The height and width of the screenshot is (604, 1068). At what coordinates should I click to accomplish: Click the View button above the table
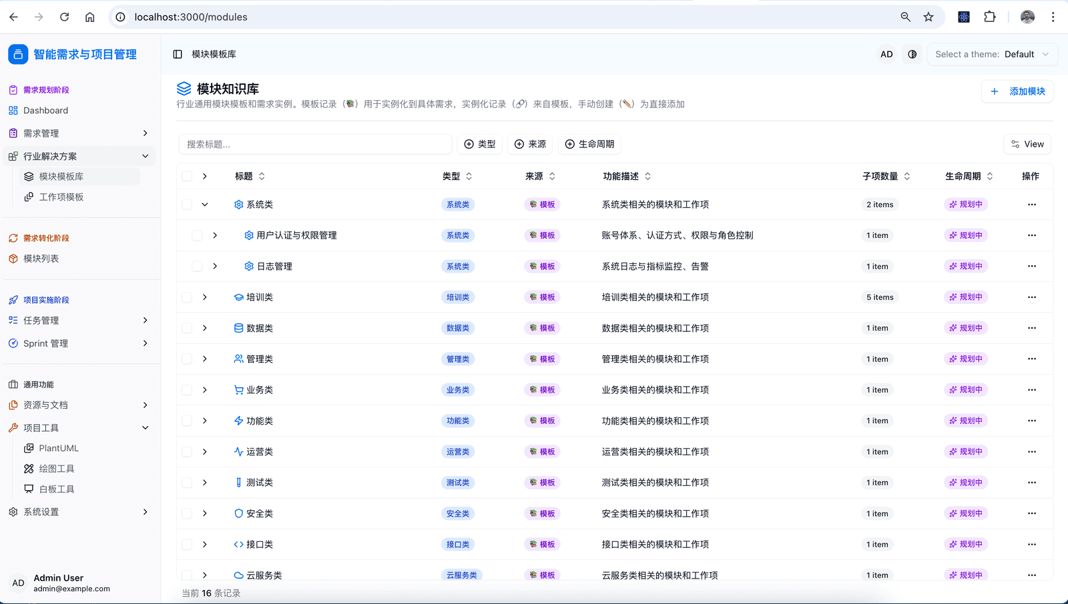pos(1027,143)
